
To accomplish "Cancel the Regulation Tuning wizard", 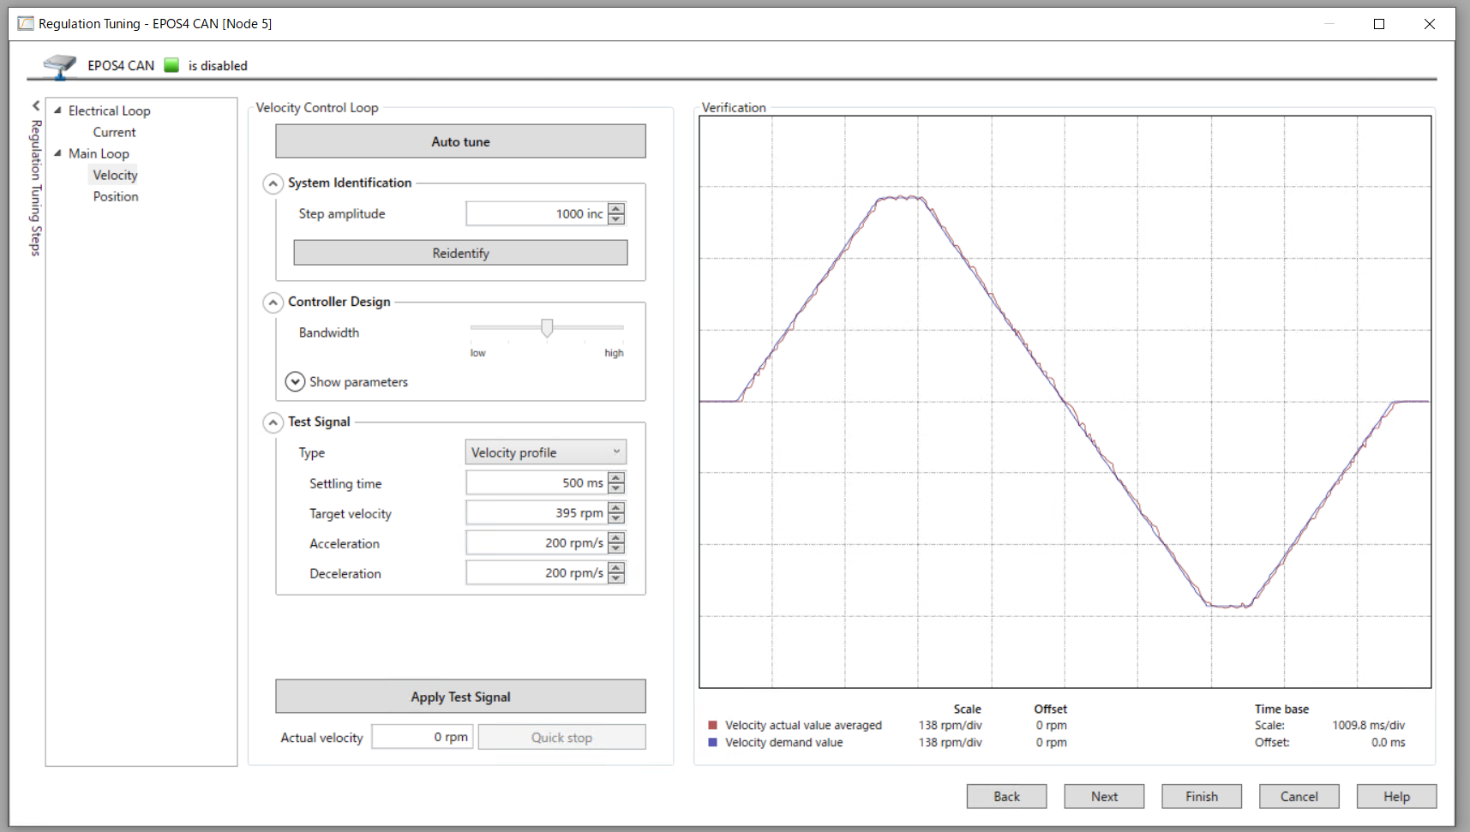I will pyautogui.click(x=1299, y=796).
